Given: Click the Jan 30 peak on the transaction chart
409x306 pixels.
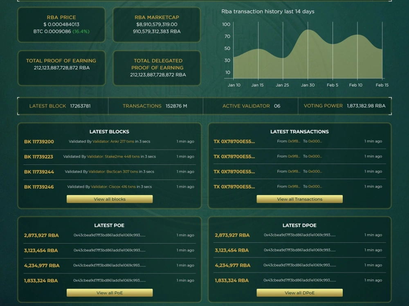Looking at the screenshot, I should (308, 31).
